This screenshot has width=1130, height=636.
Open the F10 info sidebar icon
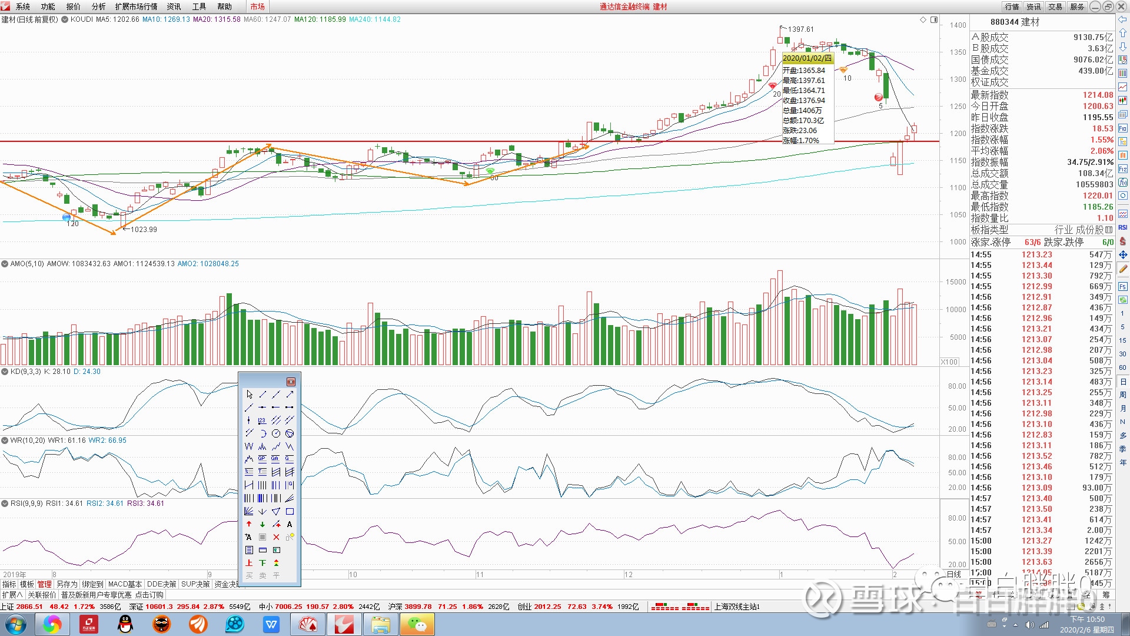click(x=1123, y=128)
